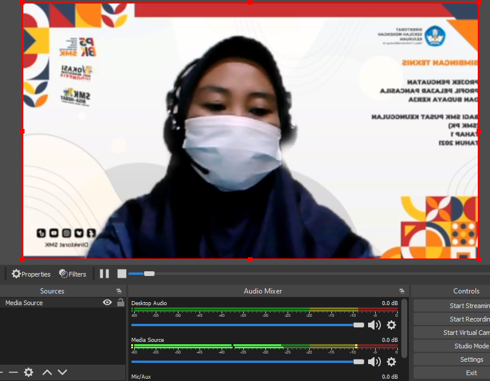Click the media playback seek slider handle
The image size is (490, 381).
tap(149, 274)
